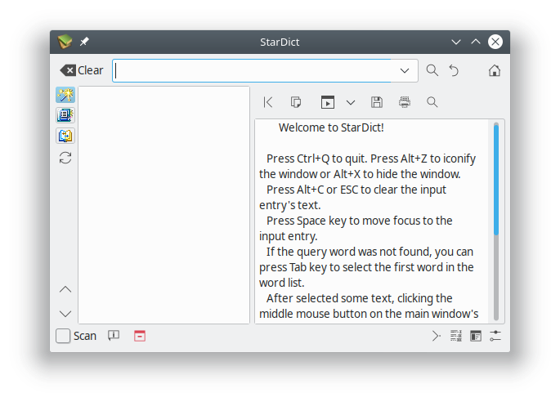Toggle the layout panel icon at bottom

(476, 336)
